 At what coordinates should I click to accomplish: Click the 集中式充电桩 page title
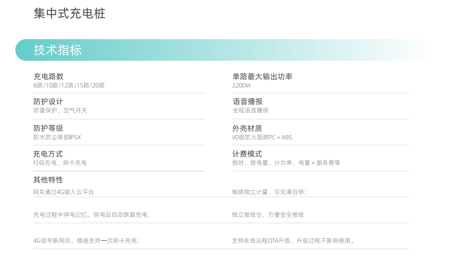69,14
